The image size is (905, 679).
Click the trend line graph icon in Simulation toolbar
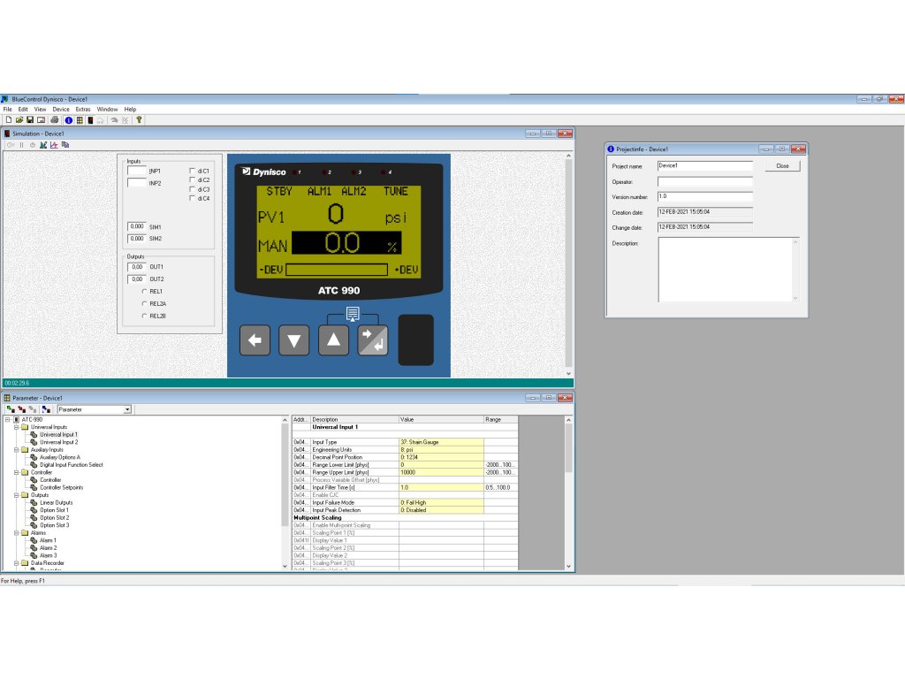tap(54, 145)
